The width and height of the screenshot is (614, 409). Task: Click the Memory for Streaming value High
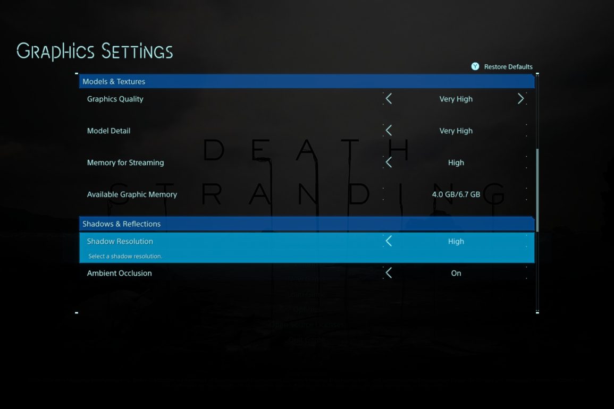tap(456, 163)
